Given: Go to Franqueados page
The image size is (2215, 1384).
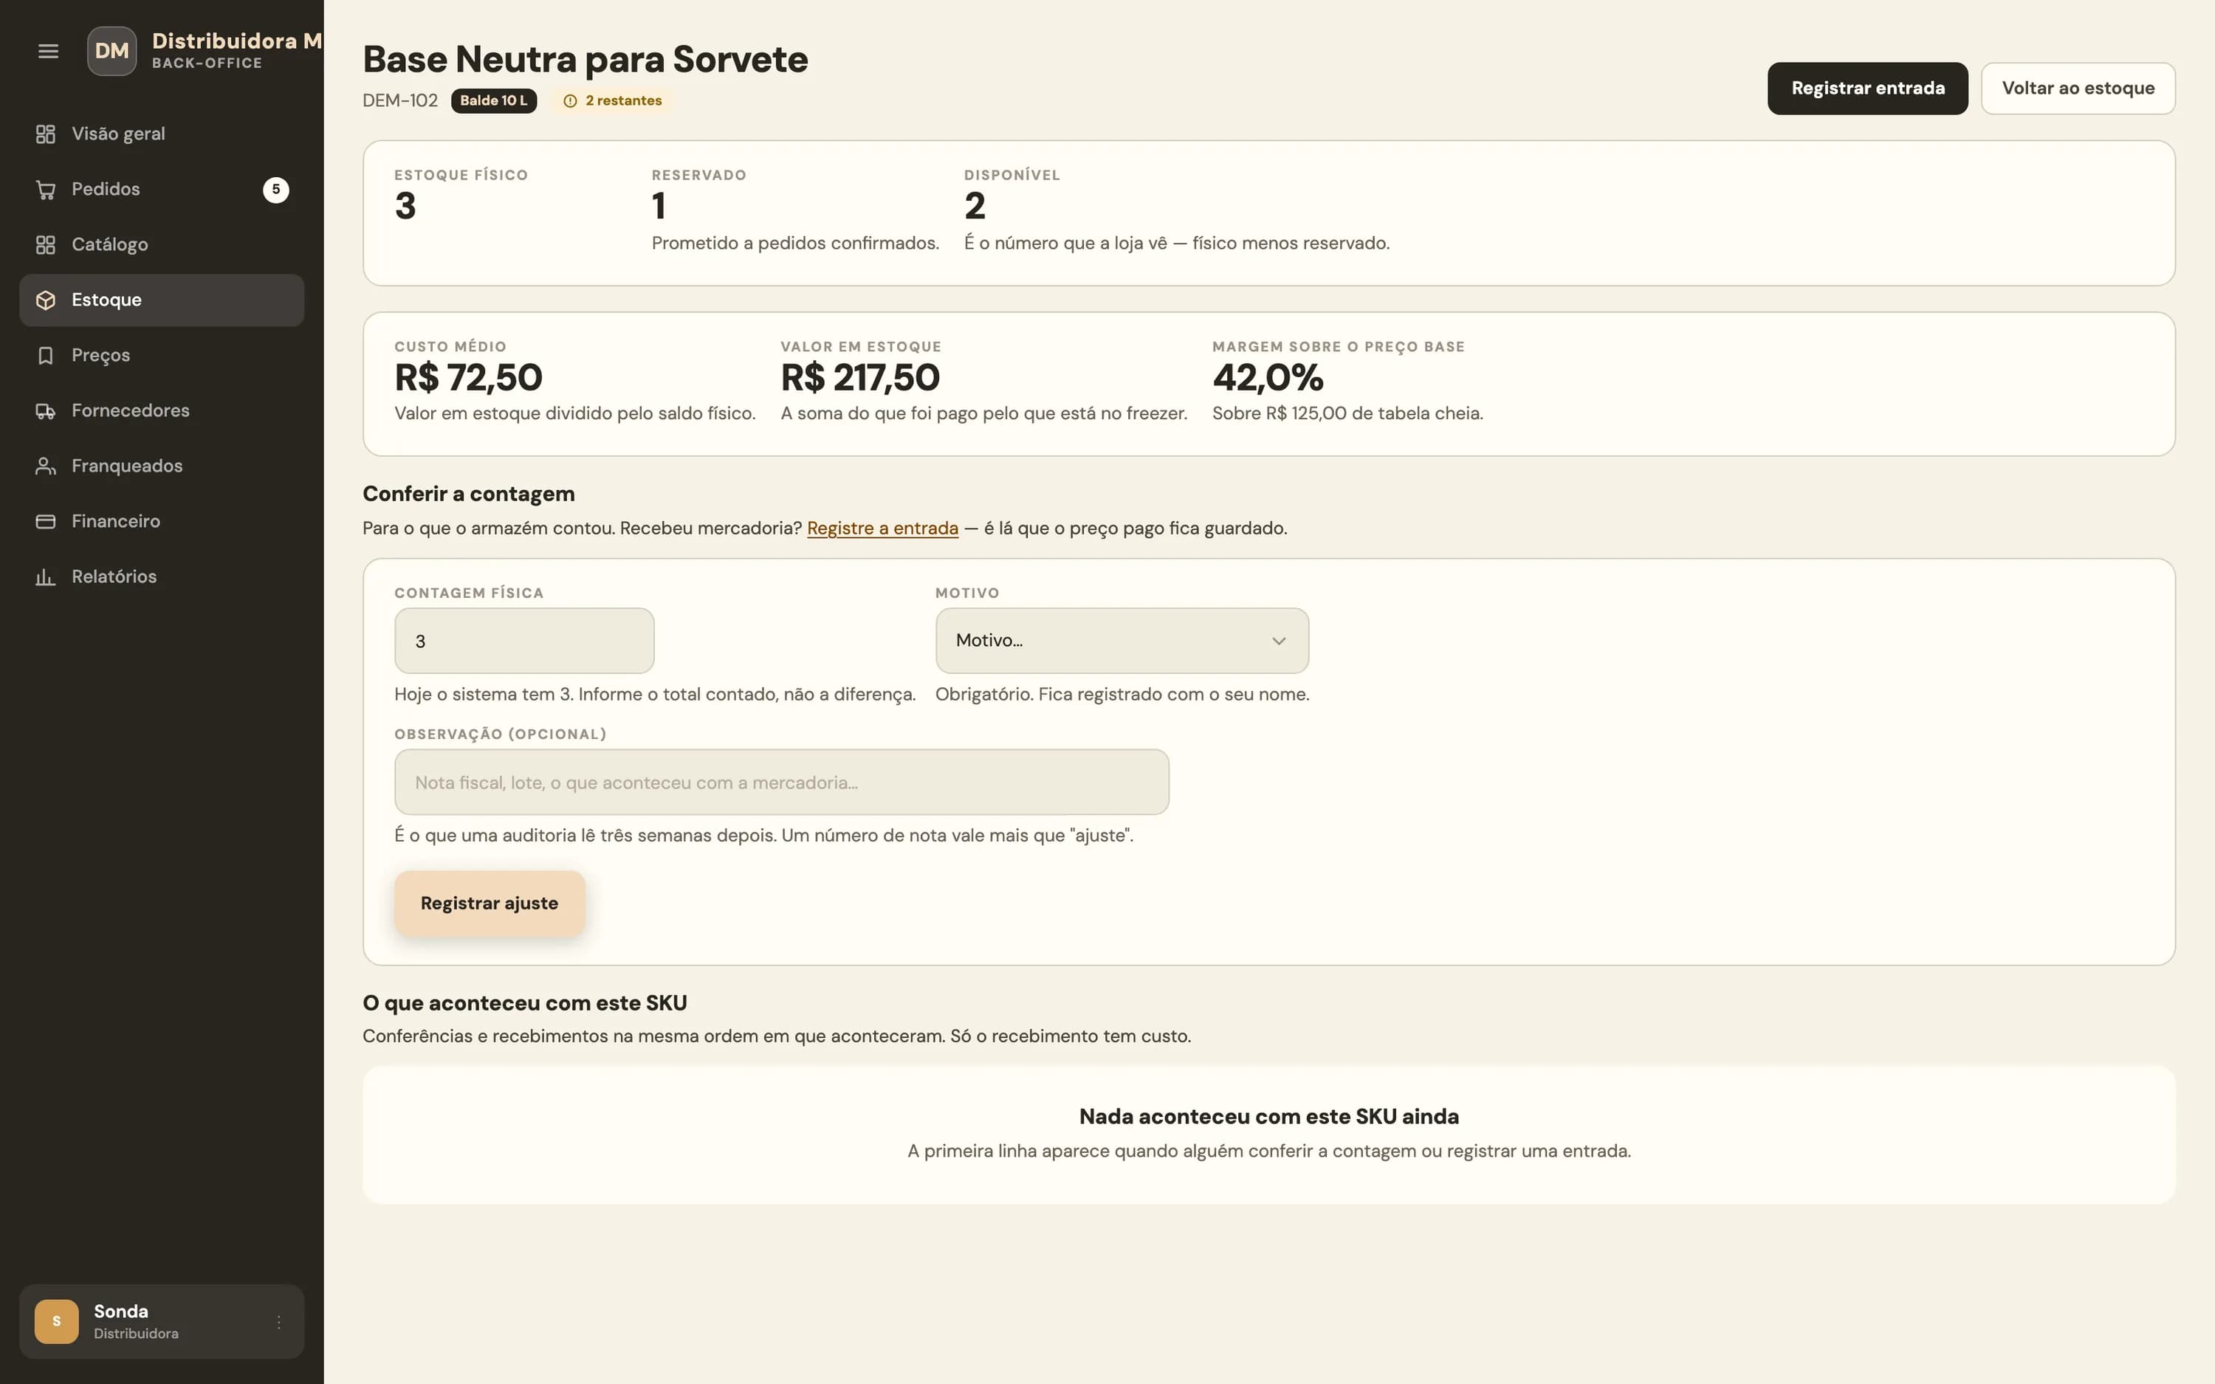Looking at the screenshot, I should click(x=162, y=467).
